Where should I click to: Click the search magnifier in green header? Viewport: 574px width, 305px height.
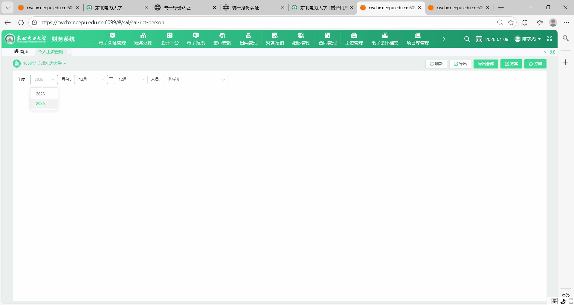(x=467, y=39)
